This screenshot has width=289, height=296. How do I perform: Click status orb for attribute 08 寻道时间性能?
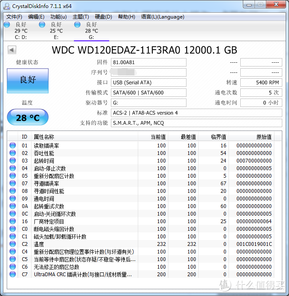point(13,191)
